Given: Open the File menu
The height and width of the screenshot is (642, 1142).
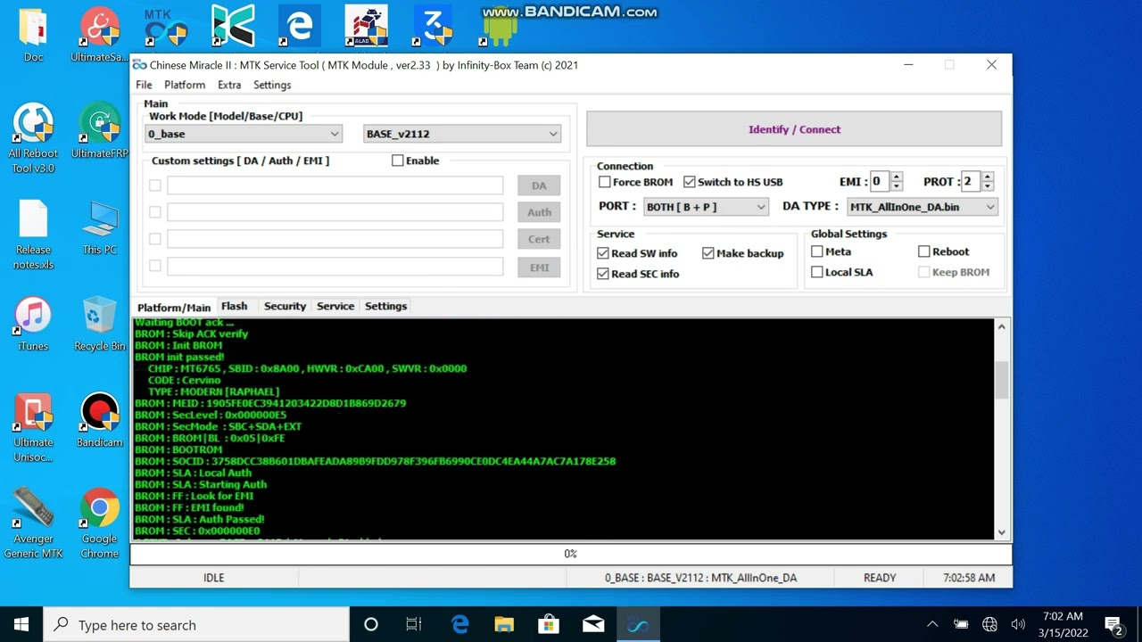Looking at the screenshot, I should click(x=144, y=85).
